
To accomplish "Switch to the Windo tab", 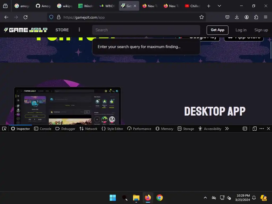I will tap(86, 6).
